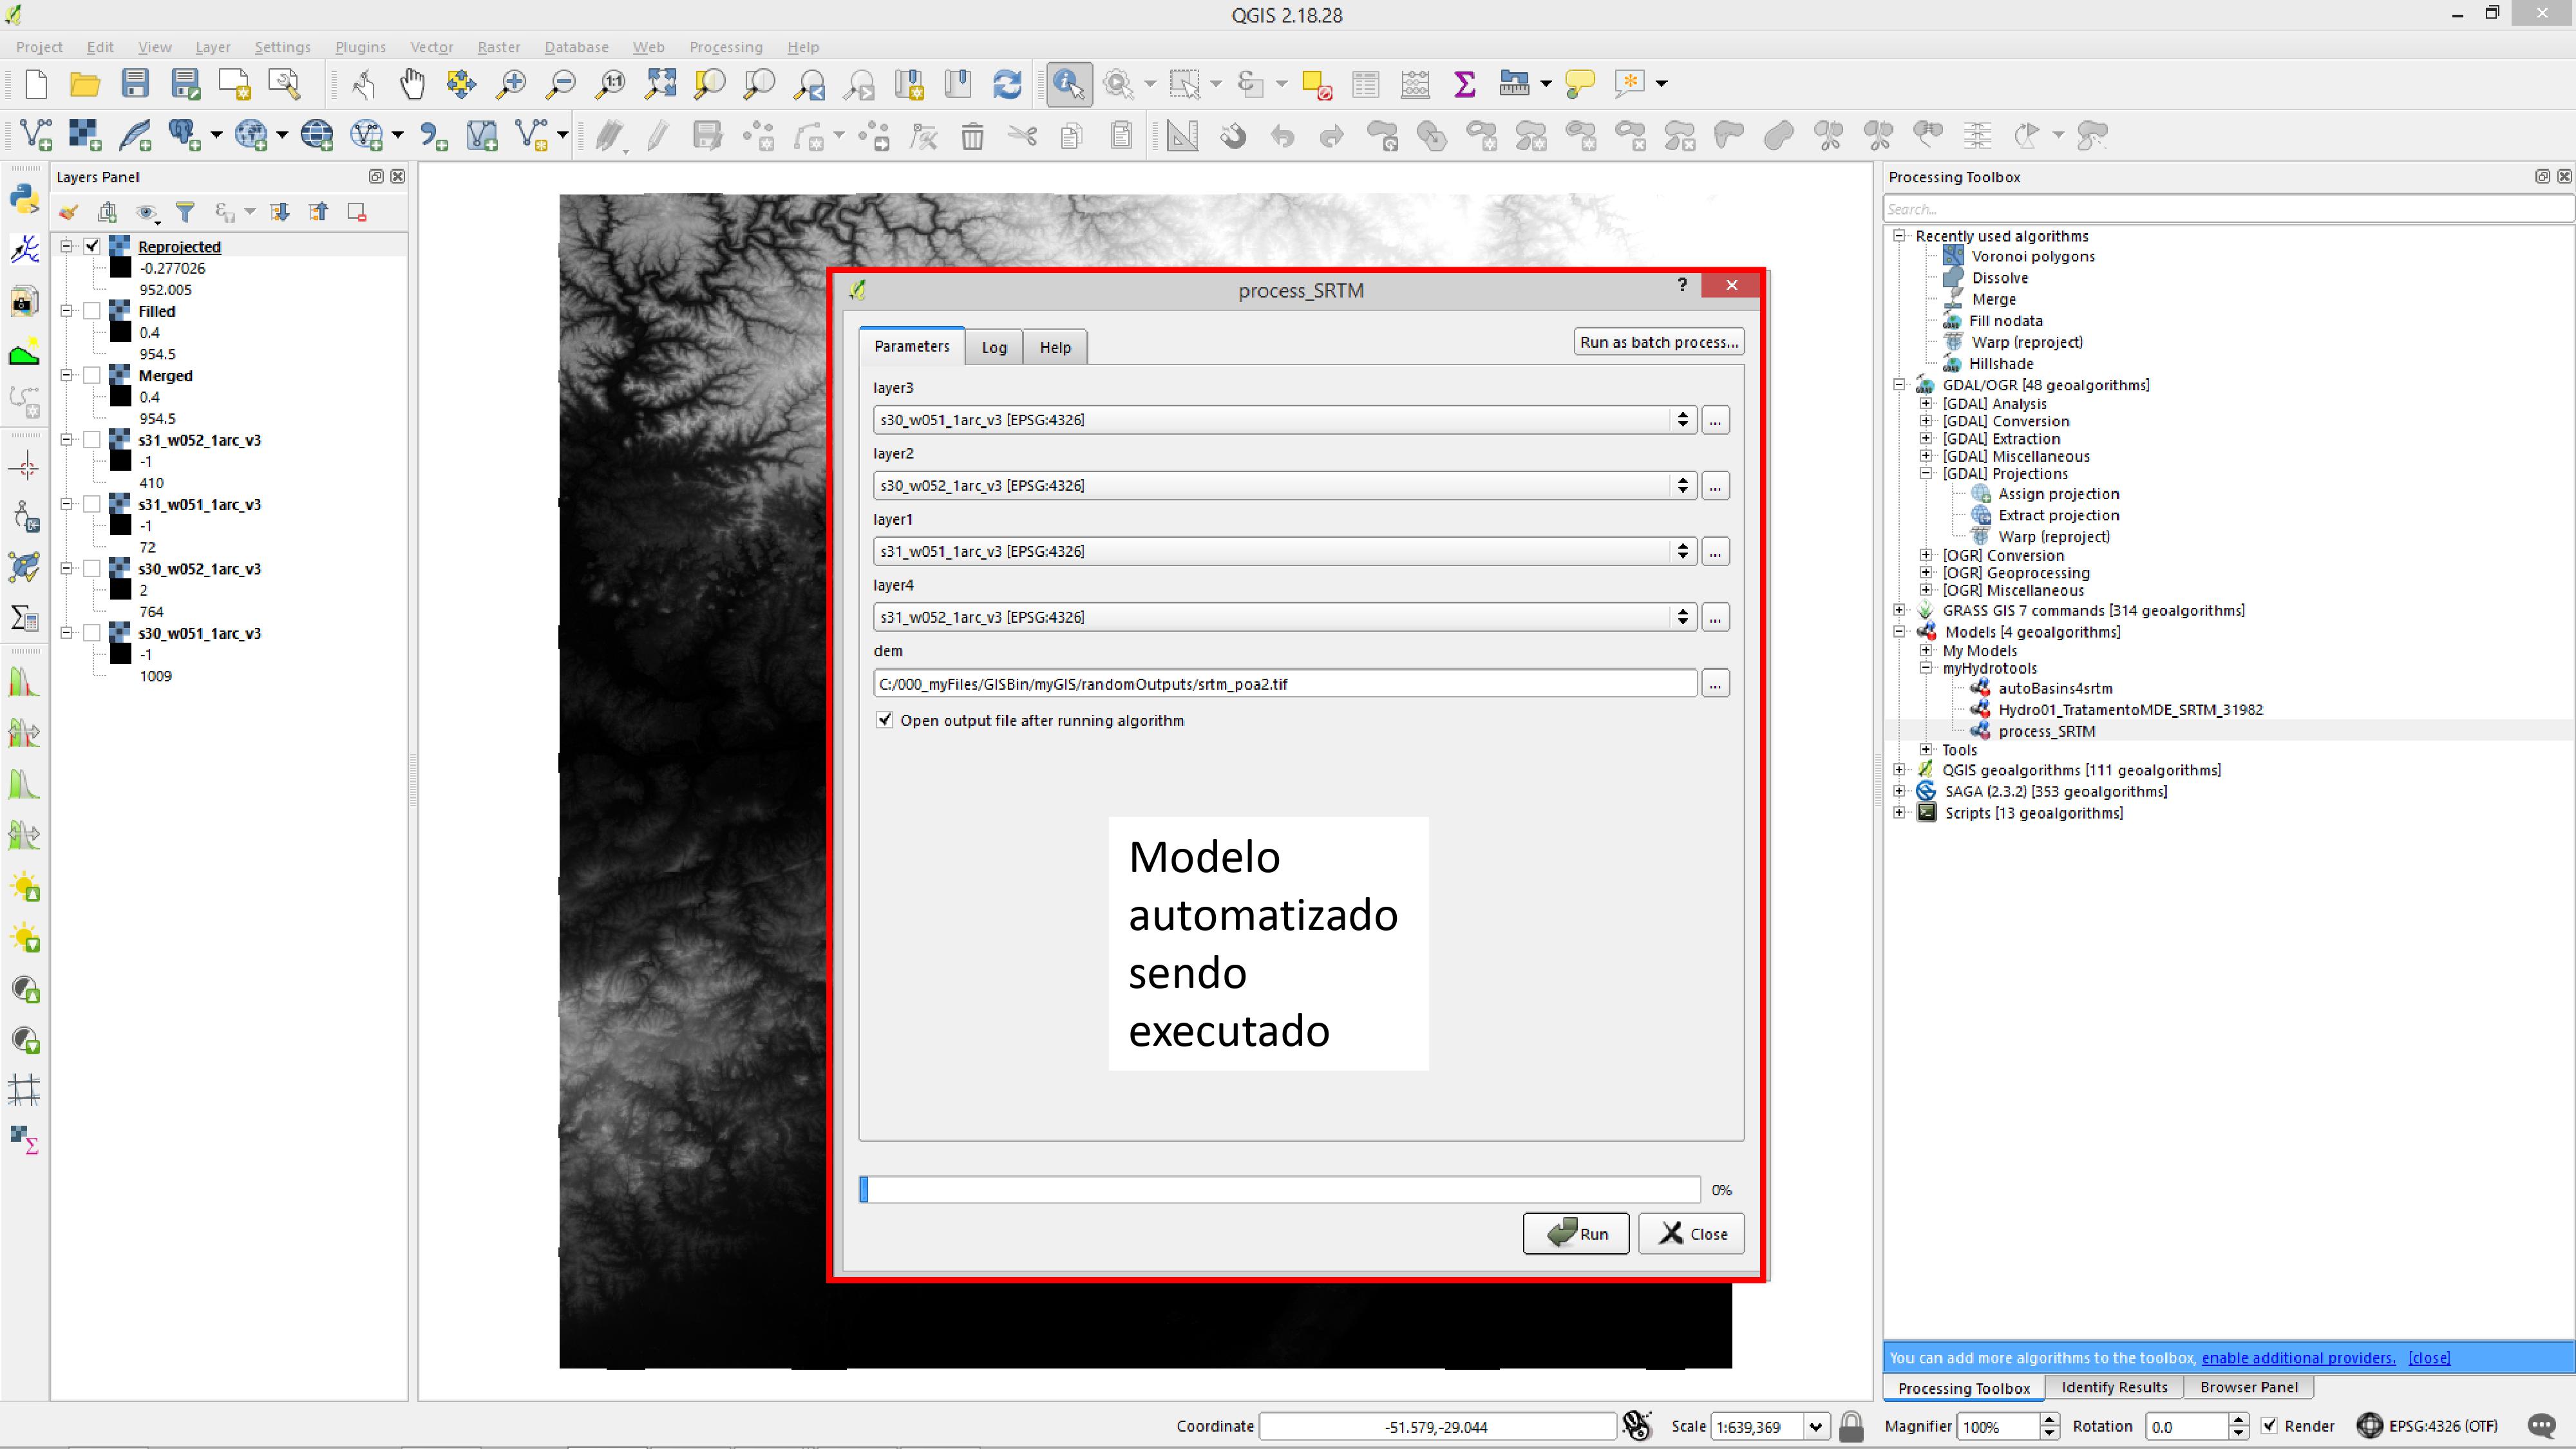Click the Save Project icon
This screenshot has width=2576, height=1449.
tap(135, 84)
